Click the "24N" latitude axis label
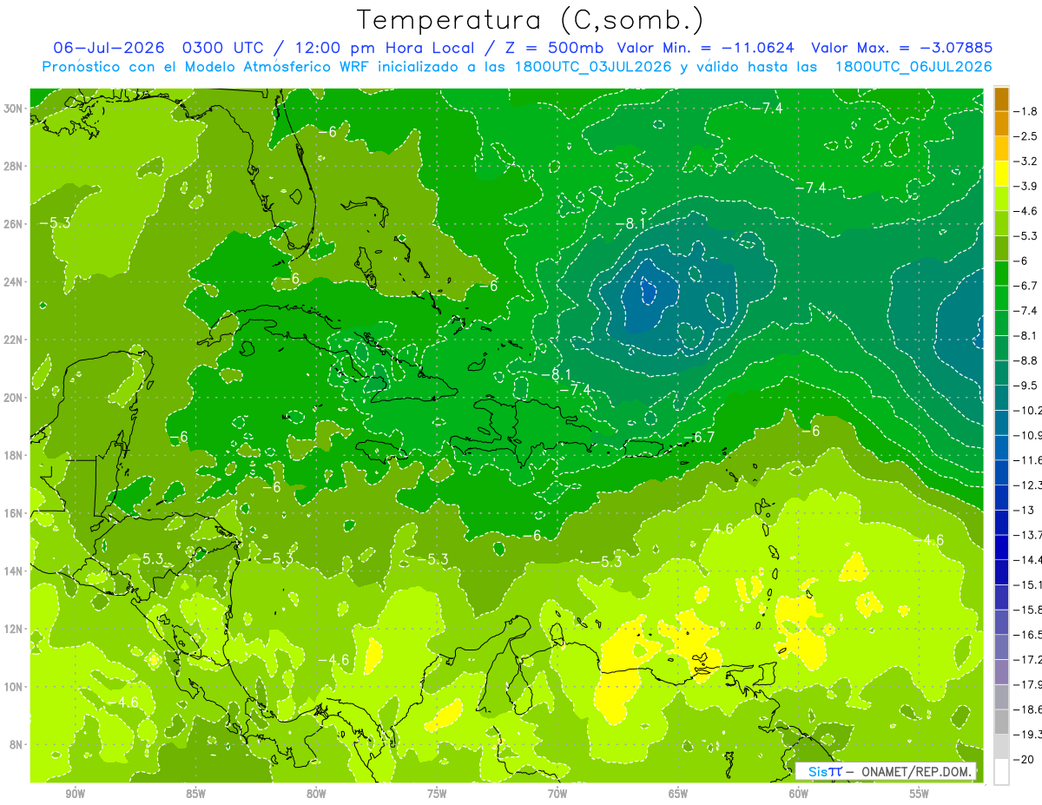 [x=13, y=282]
